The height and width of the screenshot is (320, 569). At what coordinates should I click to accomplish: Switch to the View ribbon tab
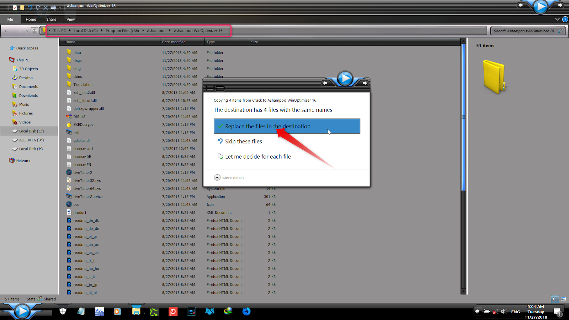coord(70,20)
